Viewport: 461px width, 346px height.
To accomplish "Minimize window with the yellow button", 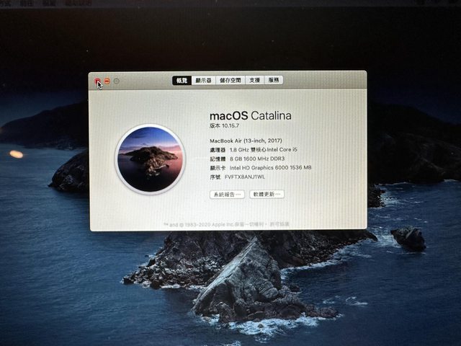I will 107,81.
